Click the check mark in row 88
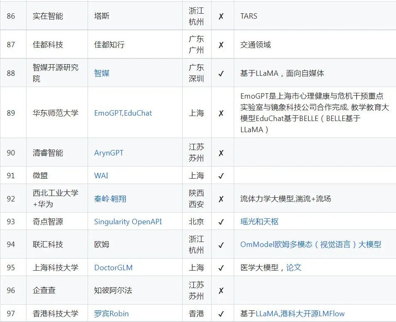Screen dimensions: 396x322 [x=221, y=74]
